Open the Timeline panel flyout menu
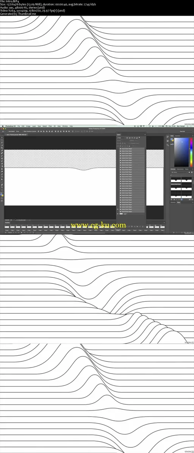 click(x=164, y=222)
